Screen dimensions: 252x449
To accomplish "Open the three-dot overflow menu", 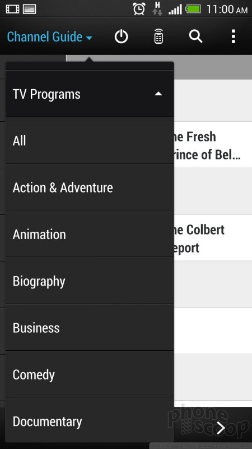I will tap(234, 36).
